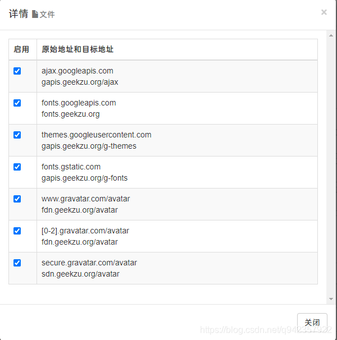Select the text gapis.geekzu.org/ajax
The image size is (337, 340).
coord(80,82)
